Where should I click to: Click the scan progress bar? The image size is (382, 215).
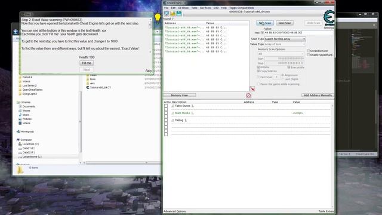252,15
